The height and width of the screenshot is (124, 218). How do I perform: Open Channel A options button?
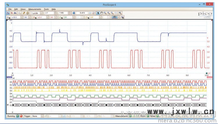(8, 17)
